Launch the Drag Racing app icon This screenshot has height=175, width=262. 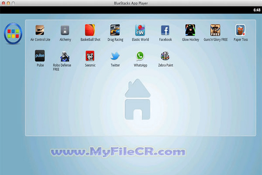(115, 30)
